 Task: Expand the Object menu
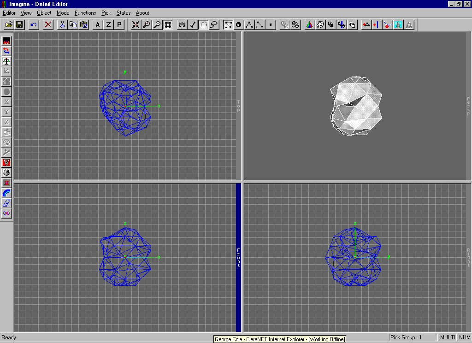(x=44, y=13)
